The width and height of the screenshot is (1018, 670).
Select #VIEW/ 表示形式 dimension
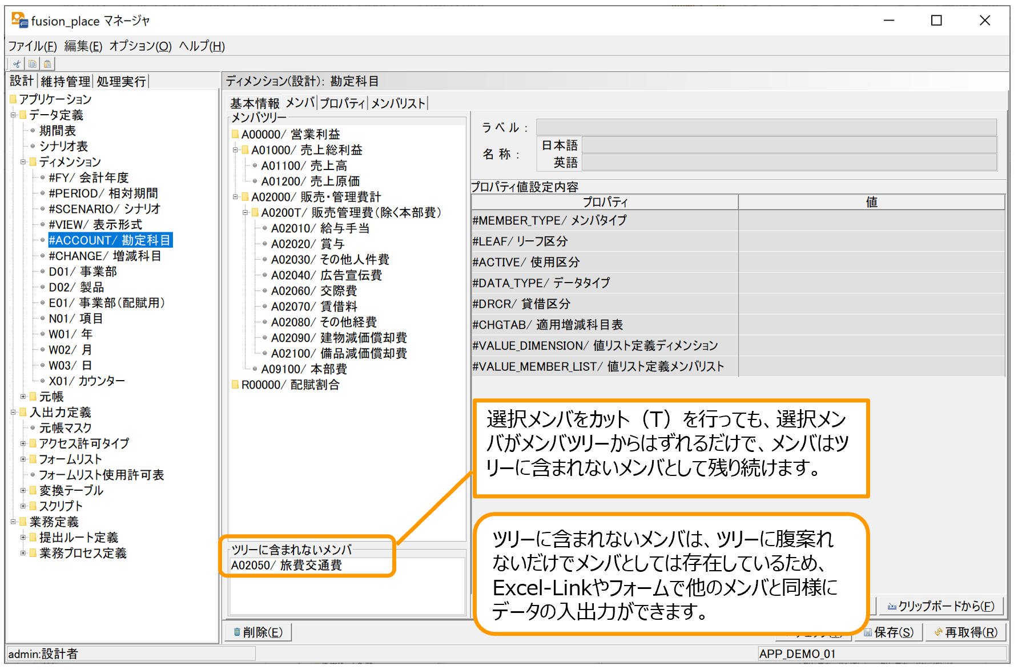click(95, 224)
